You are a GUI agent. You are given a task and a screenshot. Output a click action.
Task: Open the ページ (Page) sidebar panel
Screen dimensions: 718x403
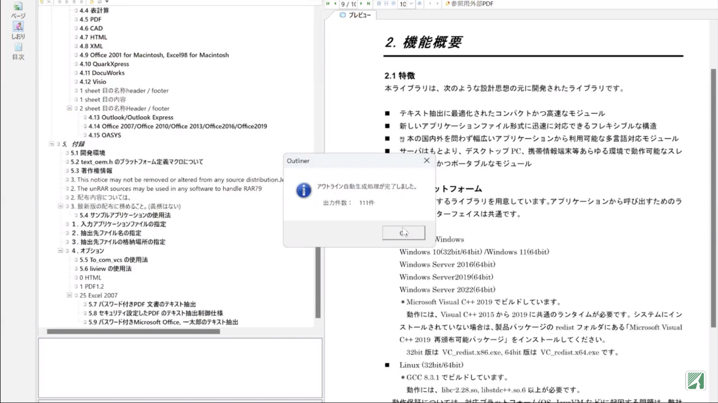tap(18, 9)
